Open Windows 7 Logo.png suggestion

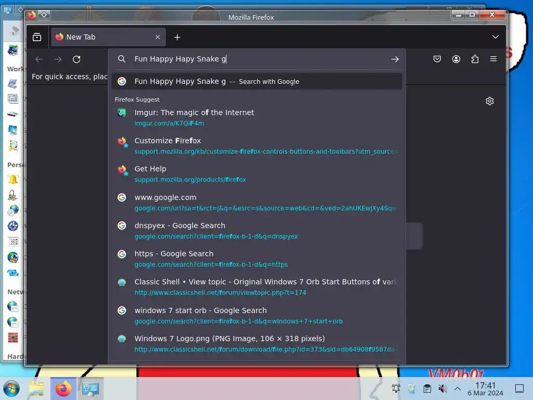coord(257,344)
